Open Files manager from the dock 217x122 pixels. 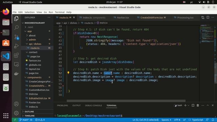point(6,22)
